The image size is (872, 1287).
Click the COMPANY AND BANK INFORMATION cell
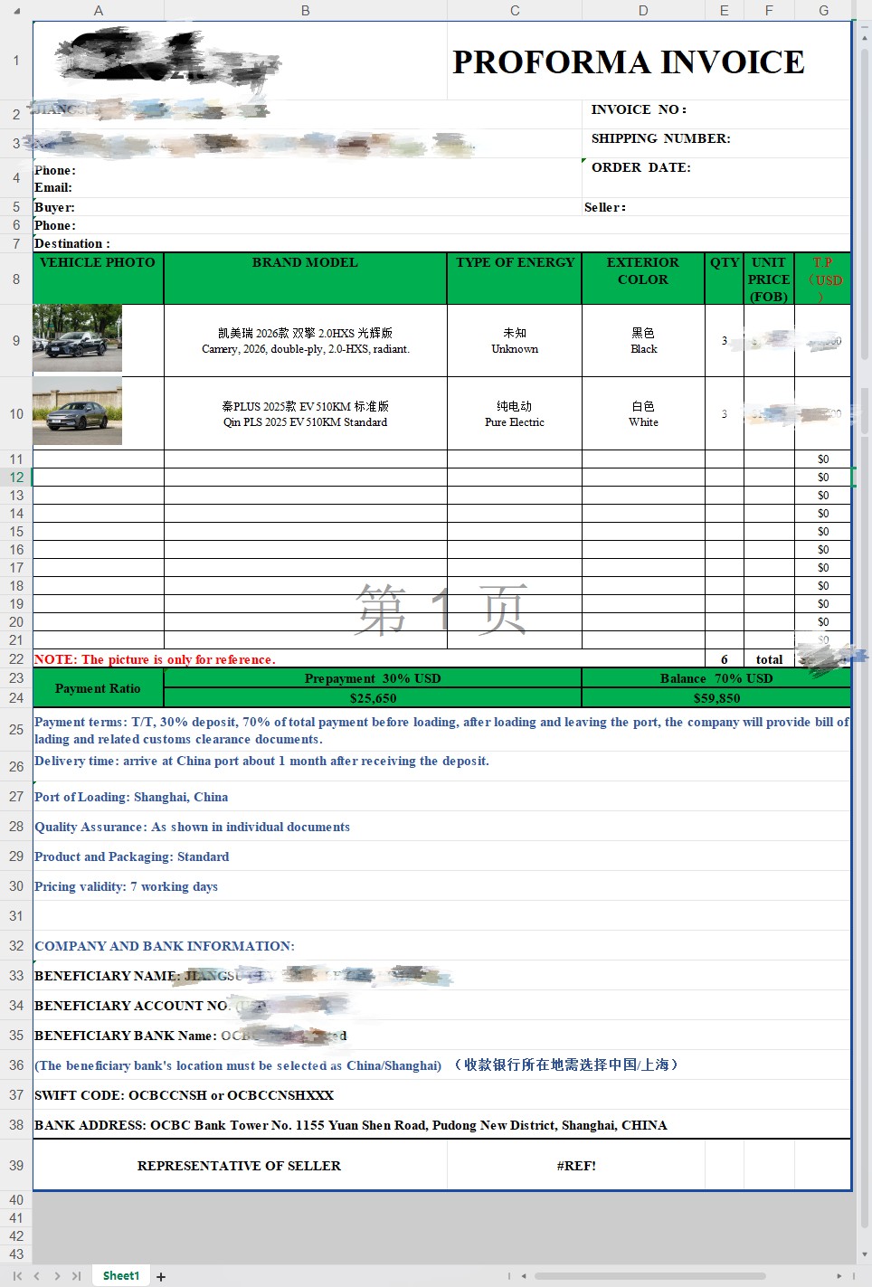click(x=441, y=945)
